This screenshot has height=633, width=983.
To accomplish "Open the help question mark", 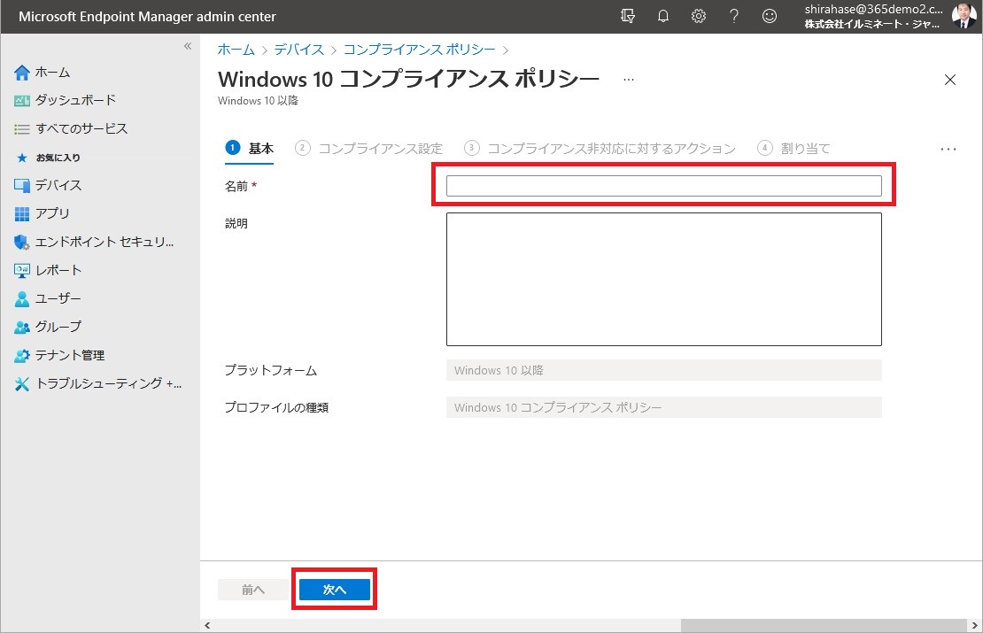I will pyautogui.click(x=734, y=16).
